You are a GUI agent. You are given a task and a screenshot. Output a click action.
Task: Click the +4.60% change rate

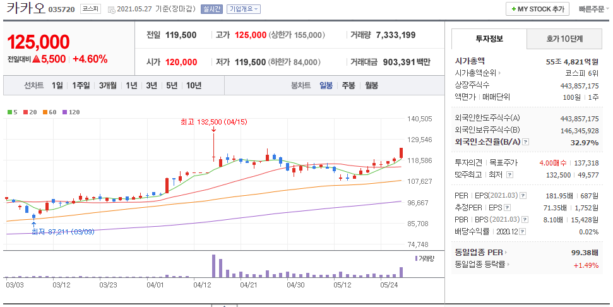tap(90, 59)
